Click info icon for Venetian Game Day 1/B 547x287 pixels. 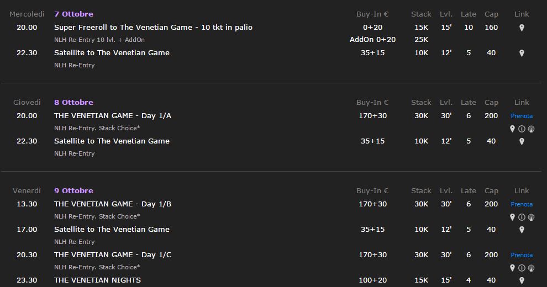pos(522,217)
